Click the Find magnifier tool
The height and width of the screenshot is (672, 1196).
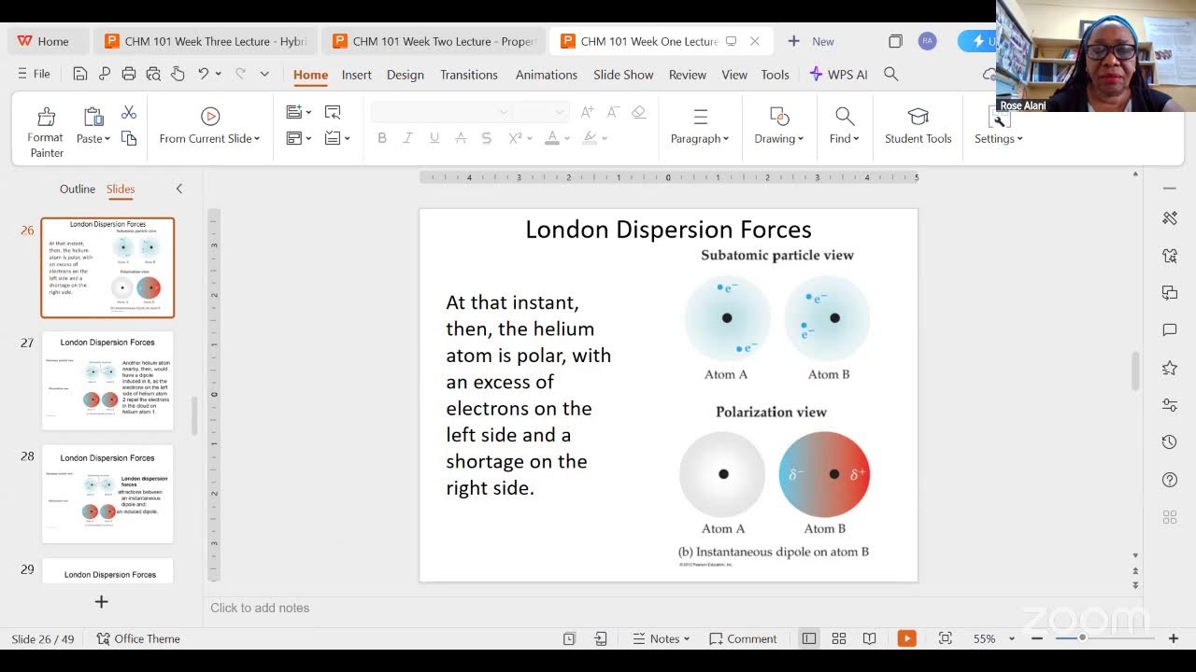coord(845,127)
